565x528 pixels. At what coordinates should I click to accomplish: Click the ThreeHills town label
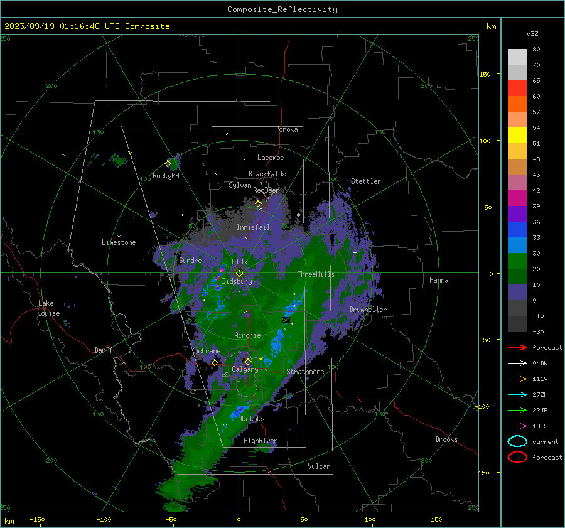[316, 274]
